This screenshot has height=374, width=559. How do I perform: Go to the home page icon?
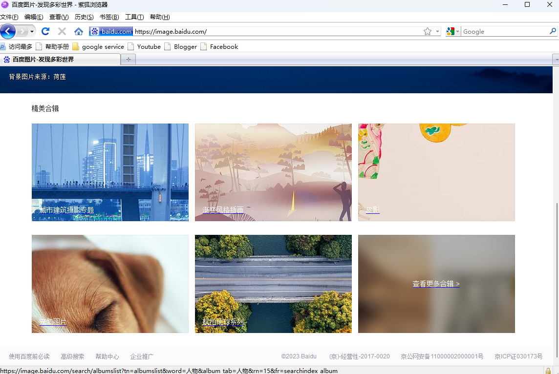(x=78, y=31)
